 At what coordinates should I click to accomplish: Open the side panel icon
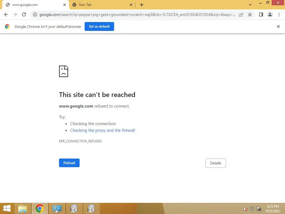(x=261, y=14)
